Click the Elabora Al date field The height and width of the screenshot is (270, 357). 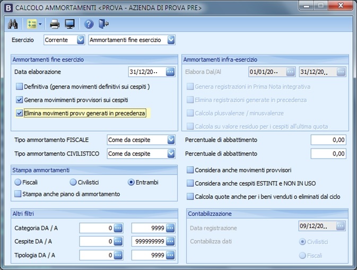[318, 72]
